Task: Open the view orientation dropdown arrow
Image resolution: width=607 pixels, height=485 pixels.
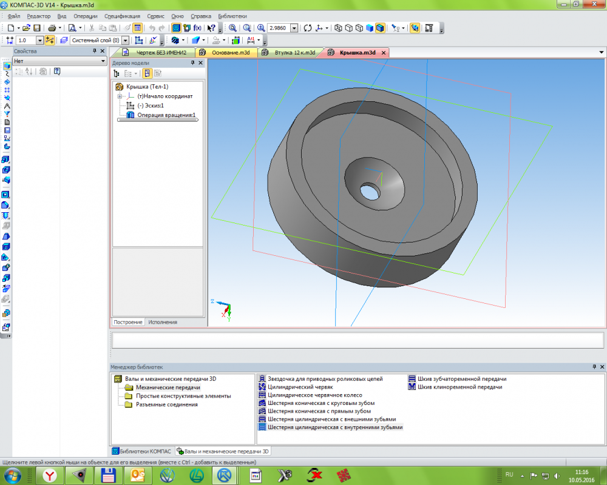Action: (x=327, y=28)
